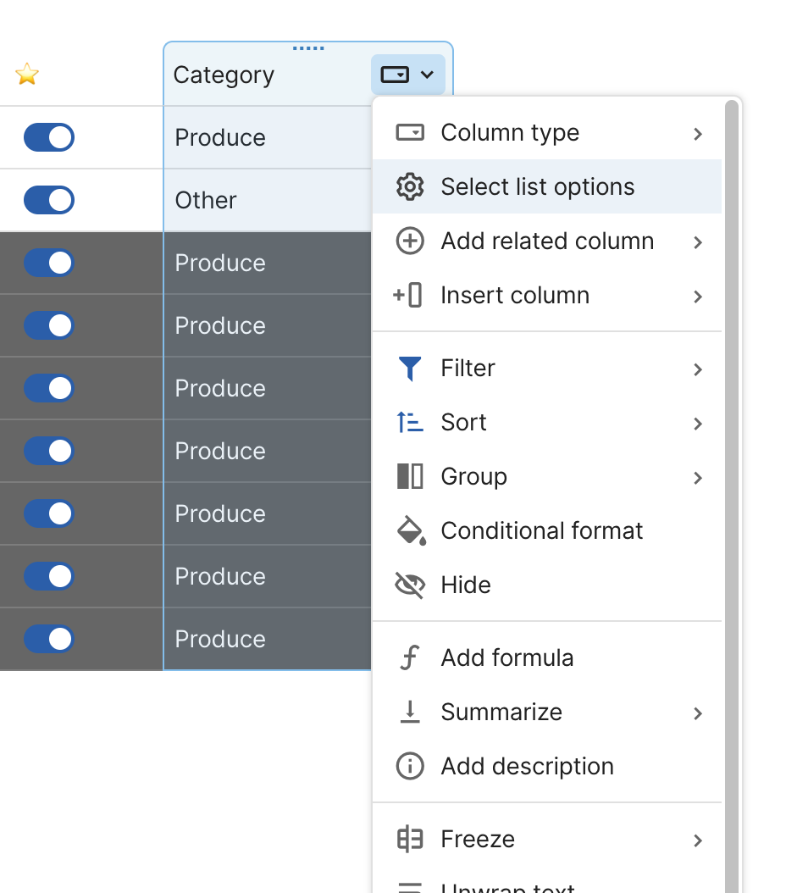Viewport: 786px width, 893px height.
Task: Toggle the switch in the Other row
Action: click(49, 200)
